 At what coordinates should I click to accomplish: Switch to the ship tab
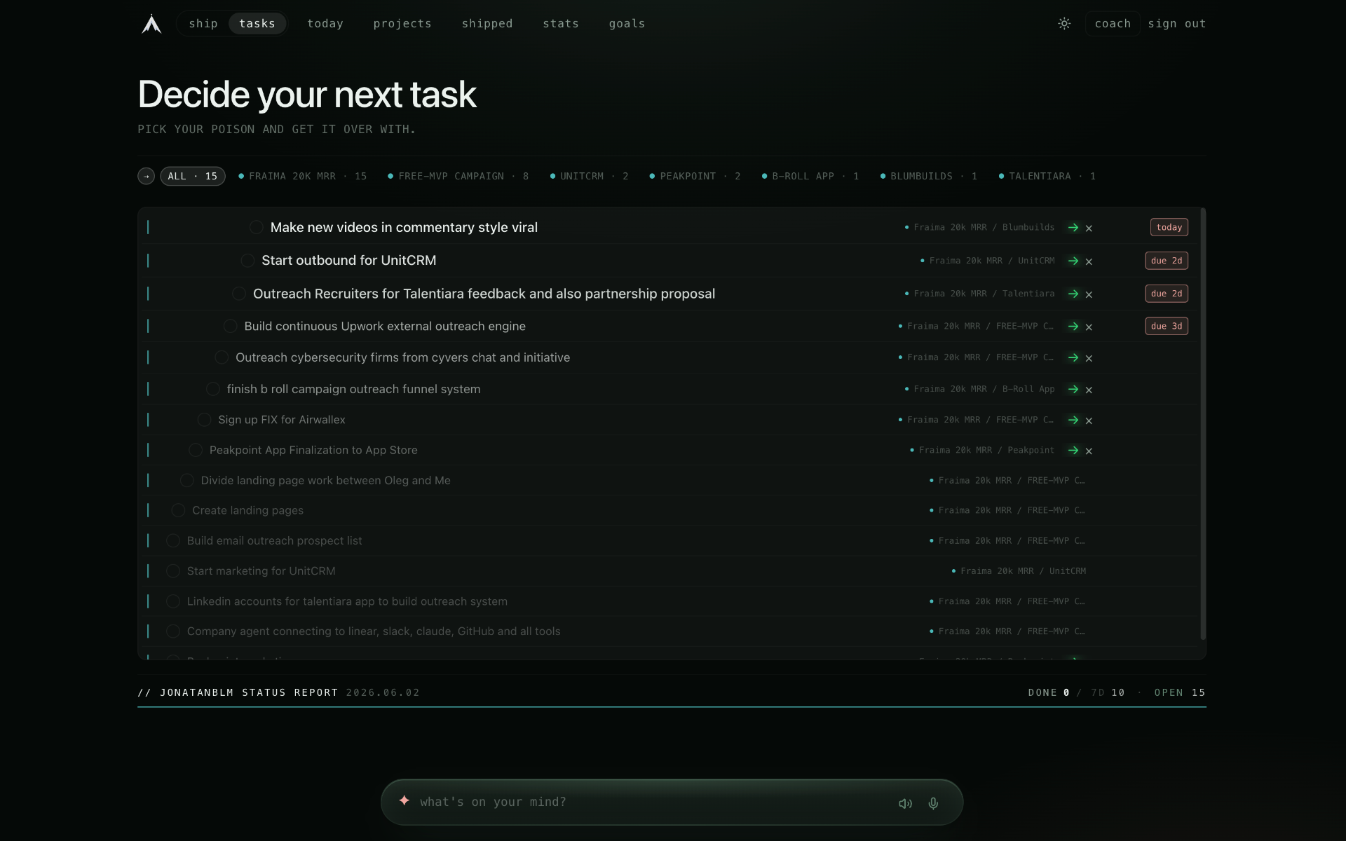203,24
